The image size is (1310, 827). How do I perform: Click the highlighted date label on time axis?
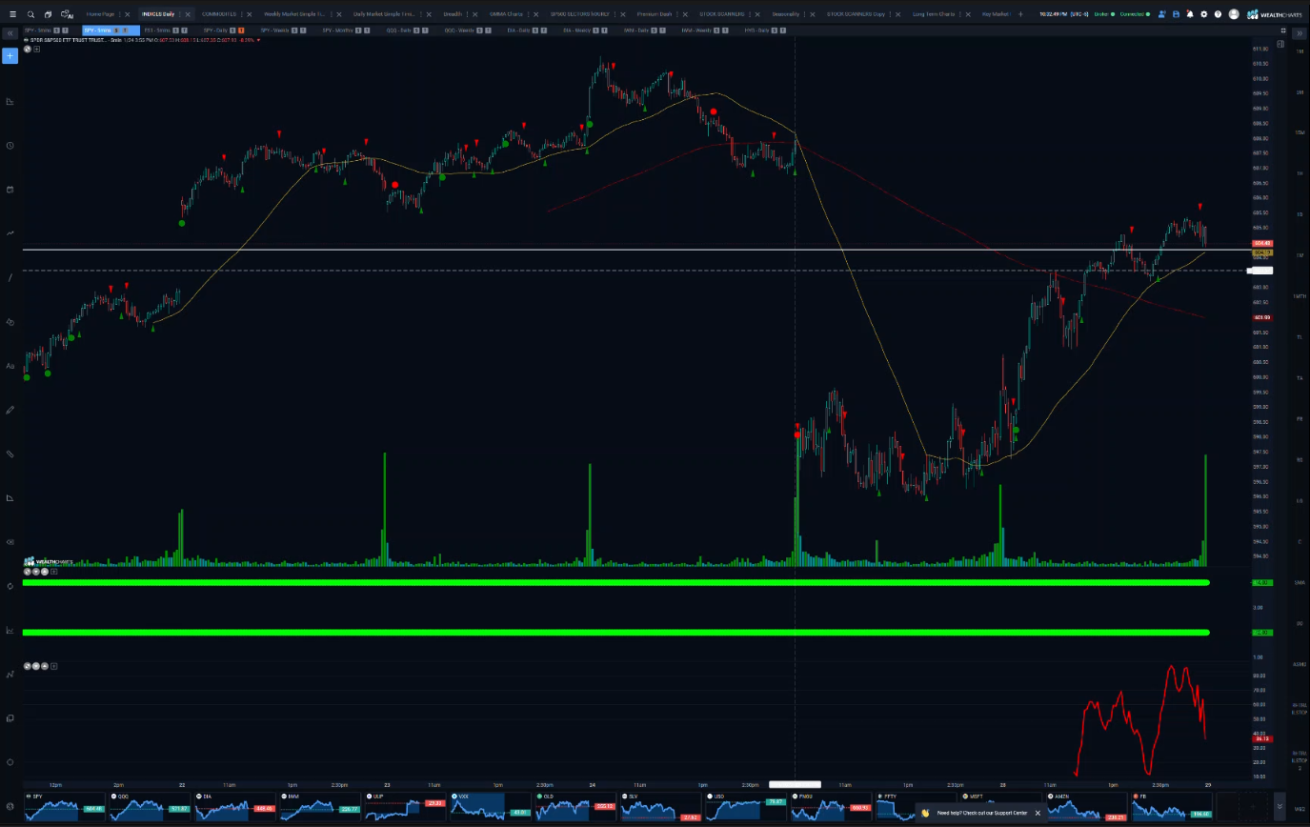pos(795,784)
